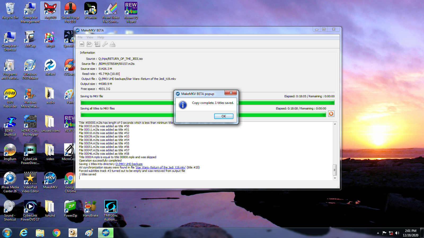
Task: Click the Open files toolbar icon
Action: pyautogui.click(x=90, y=44)
